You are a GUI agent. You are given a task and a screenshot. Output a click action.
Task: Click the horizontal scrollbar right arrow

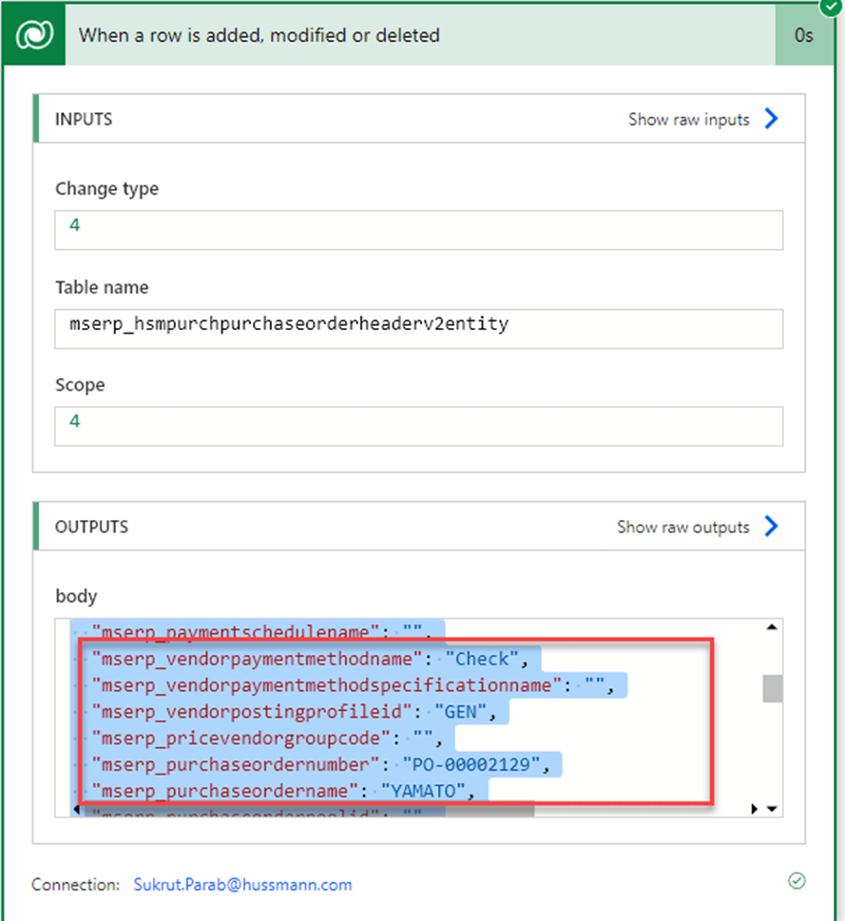756,809
